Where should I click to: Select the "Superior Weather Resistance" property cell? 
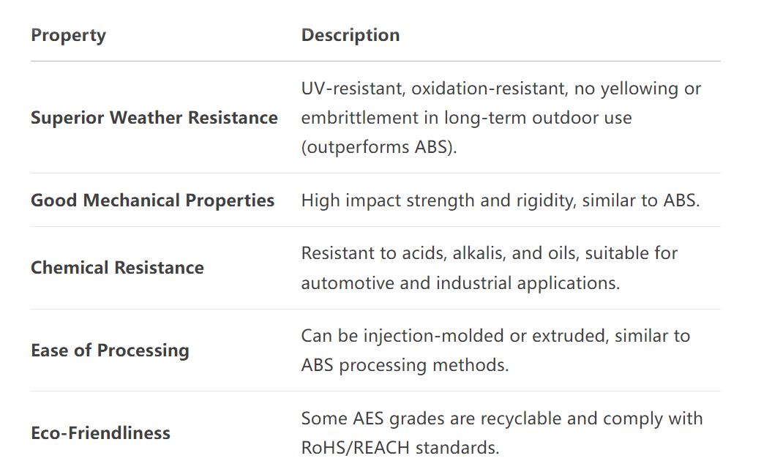coord(154,118)
